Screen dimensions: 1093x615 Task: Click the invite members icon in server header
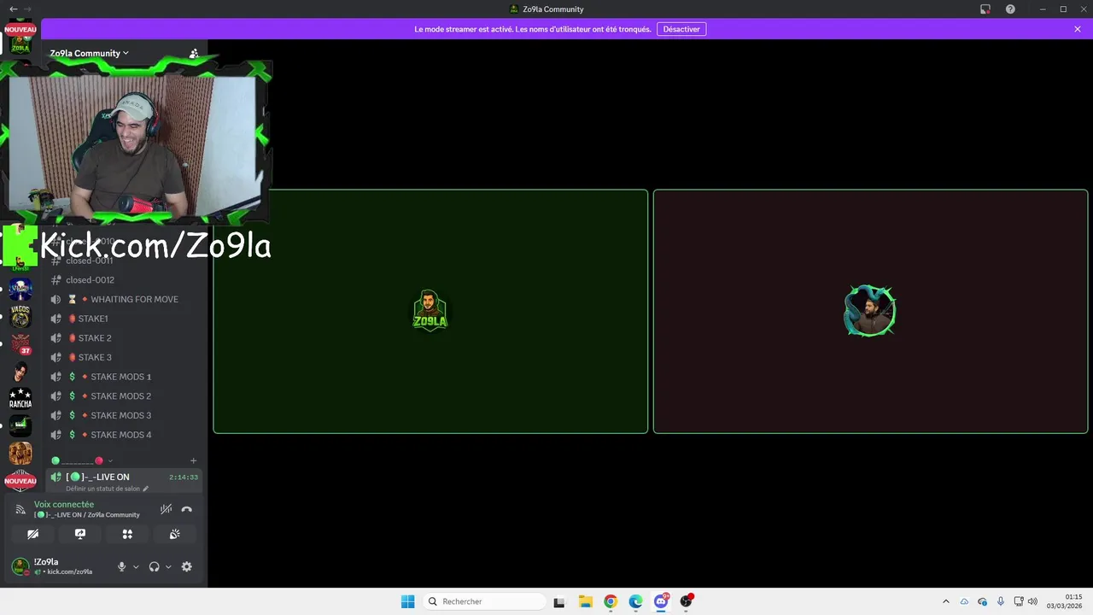[x=194, y=53]
